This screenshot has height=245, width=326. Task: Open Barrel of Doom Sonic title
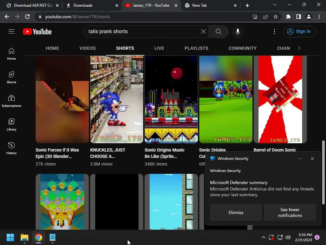point(275,150)
